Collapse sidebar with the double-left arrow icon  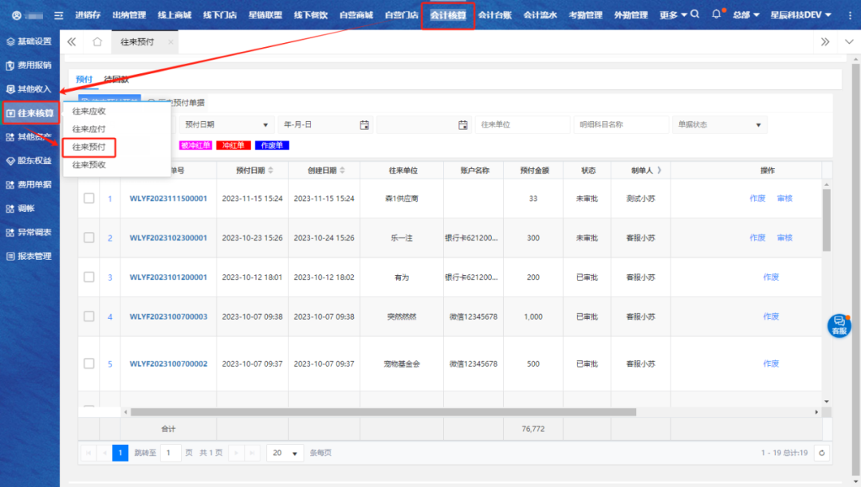coord(72,42)
